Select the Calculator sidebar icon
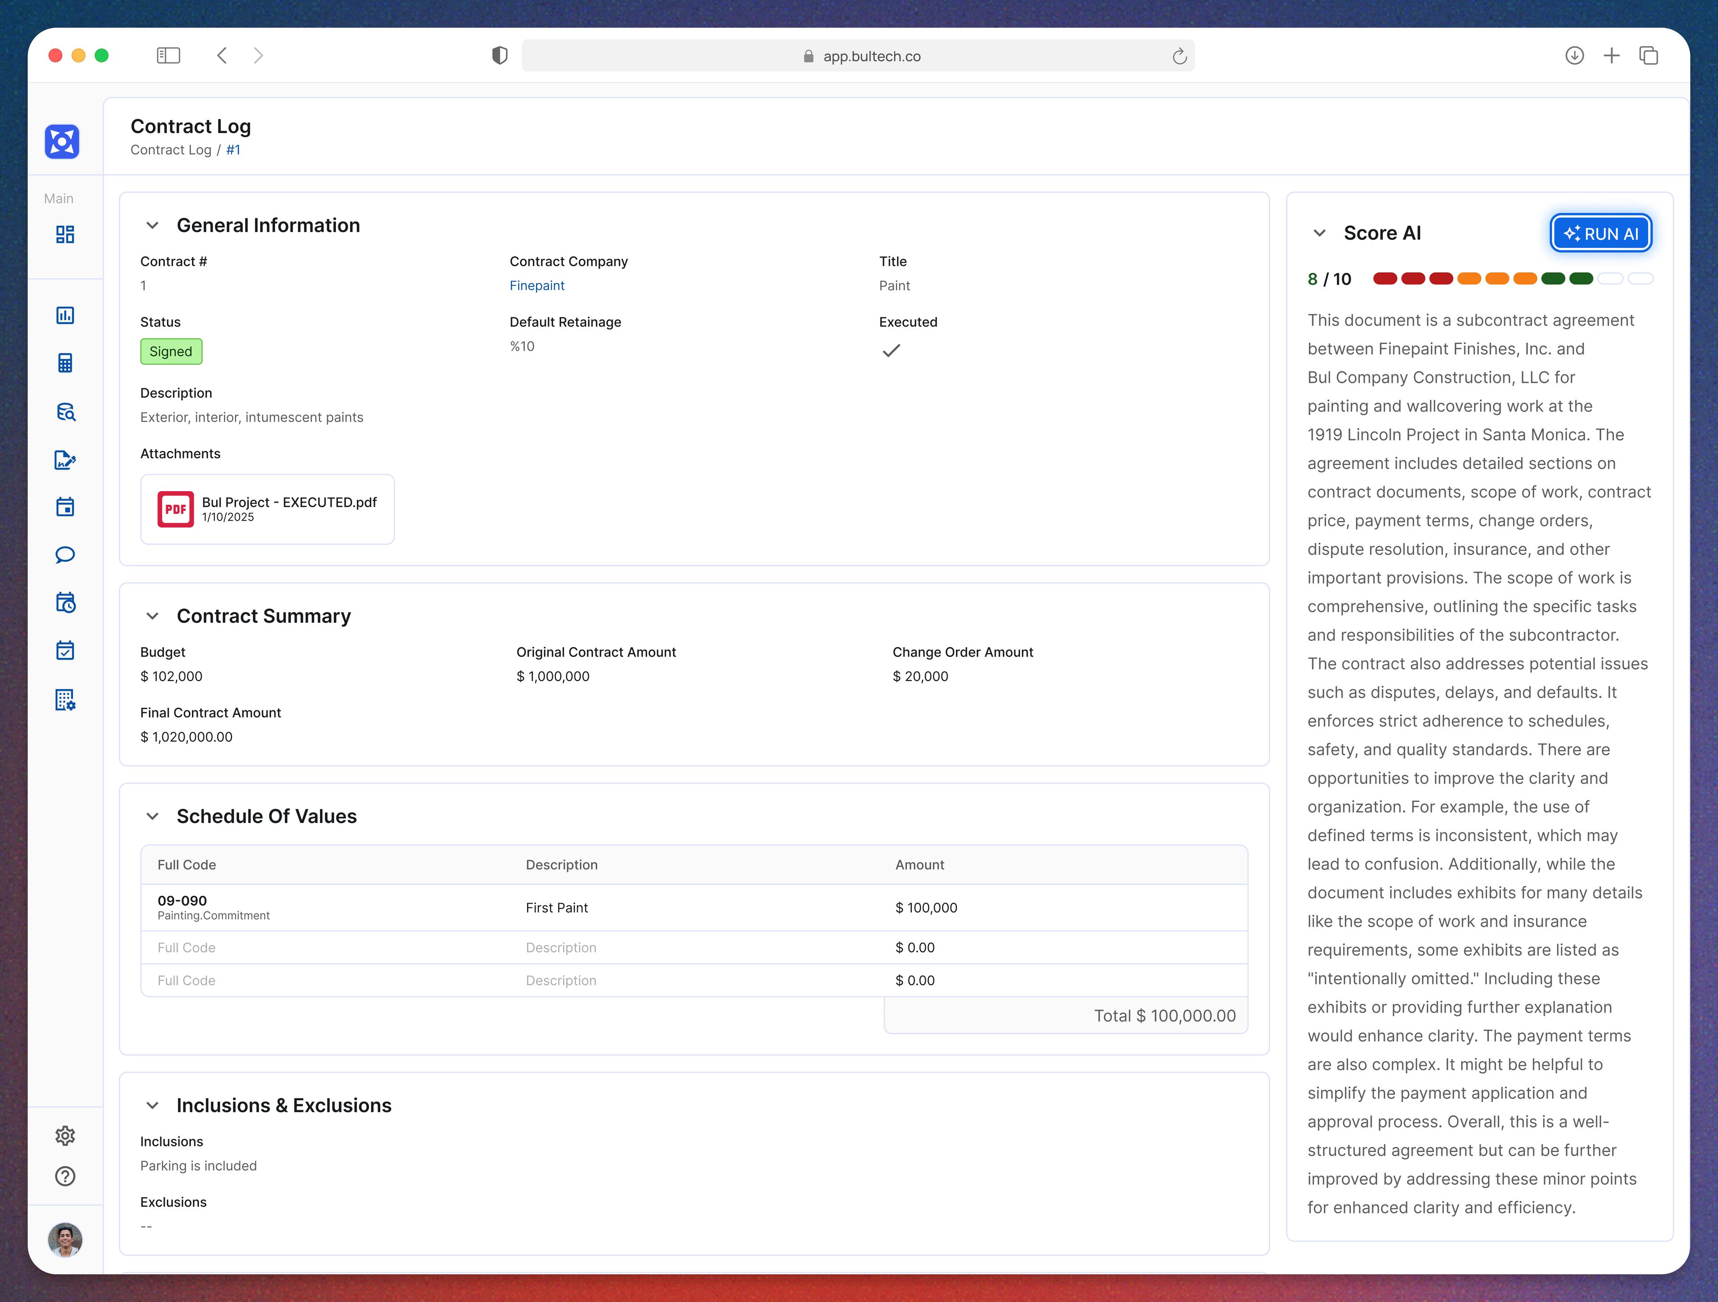 65,363
